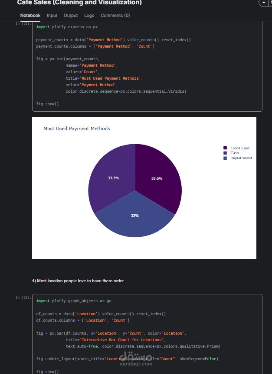Screen dimensions: 272x374
Task: Open the Output tab
Action: coord(71,16)
